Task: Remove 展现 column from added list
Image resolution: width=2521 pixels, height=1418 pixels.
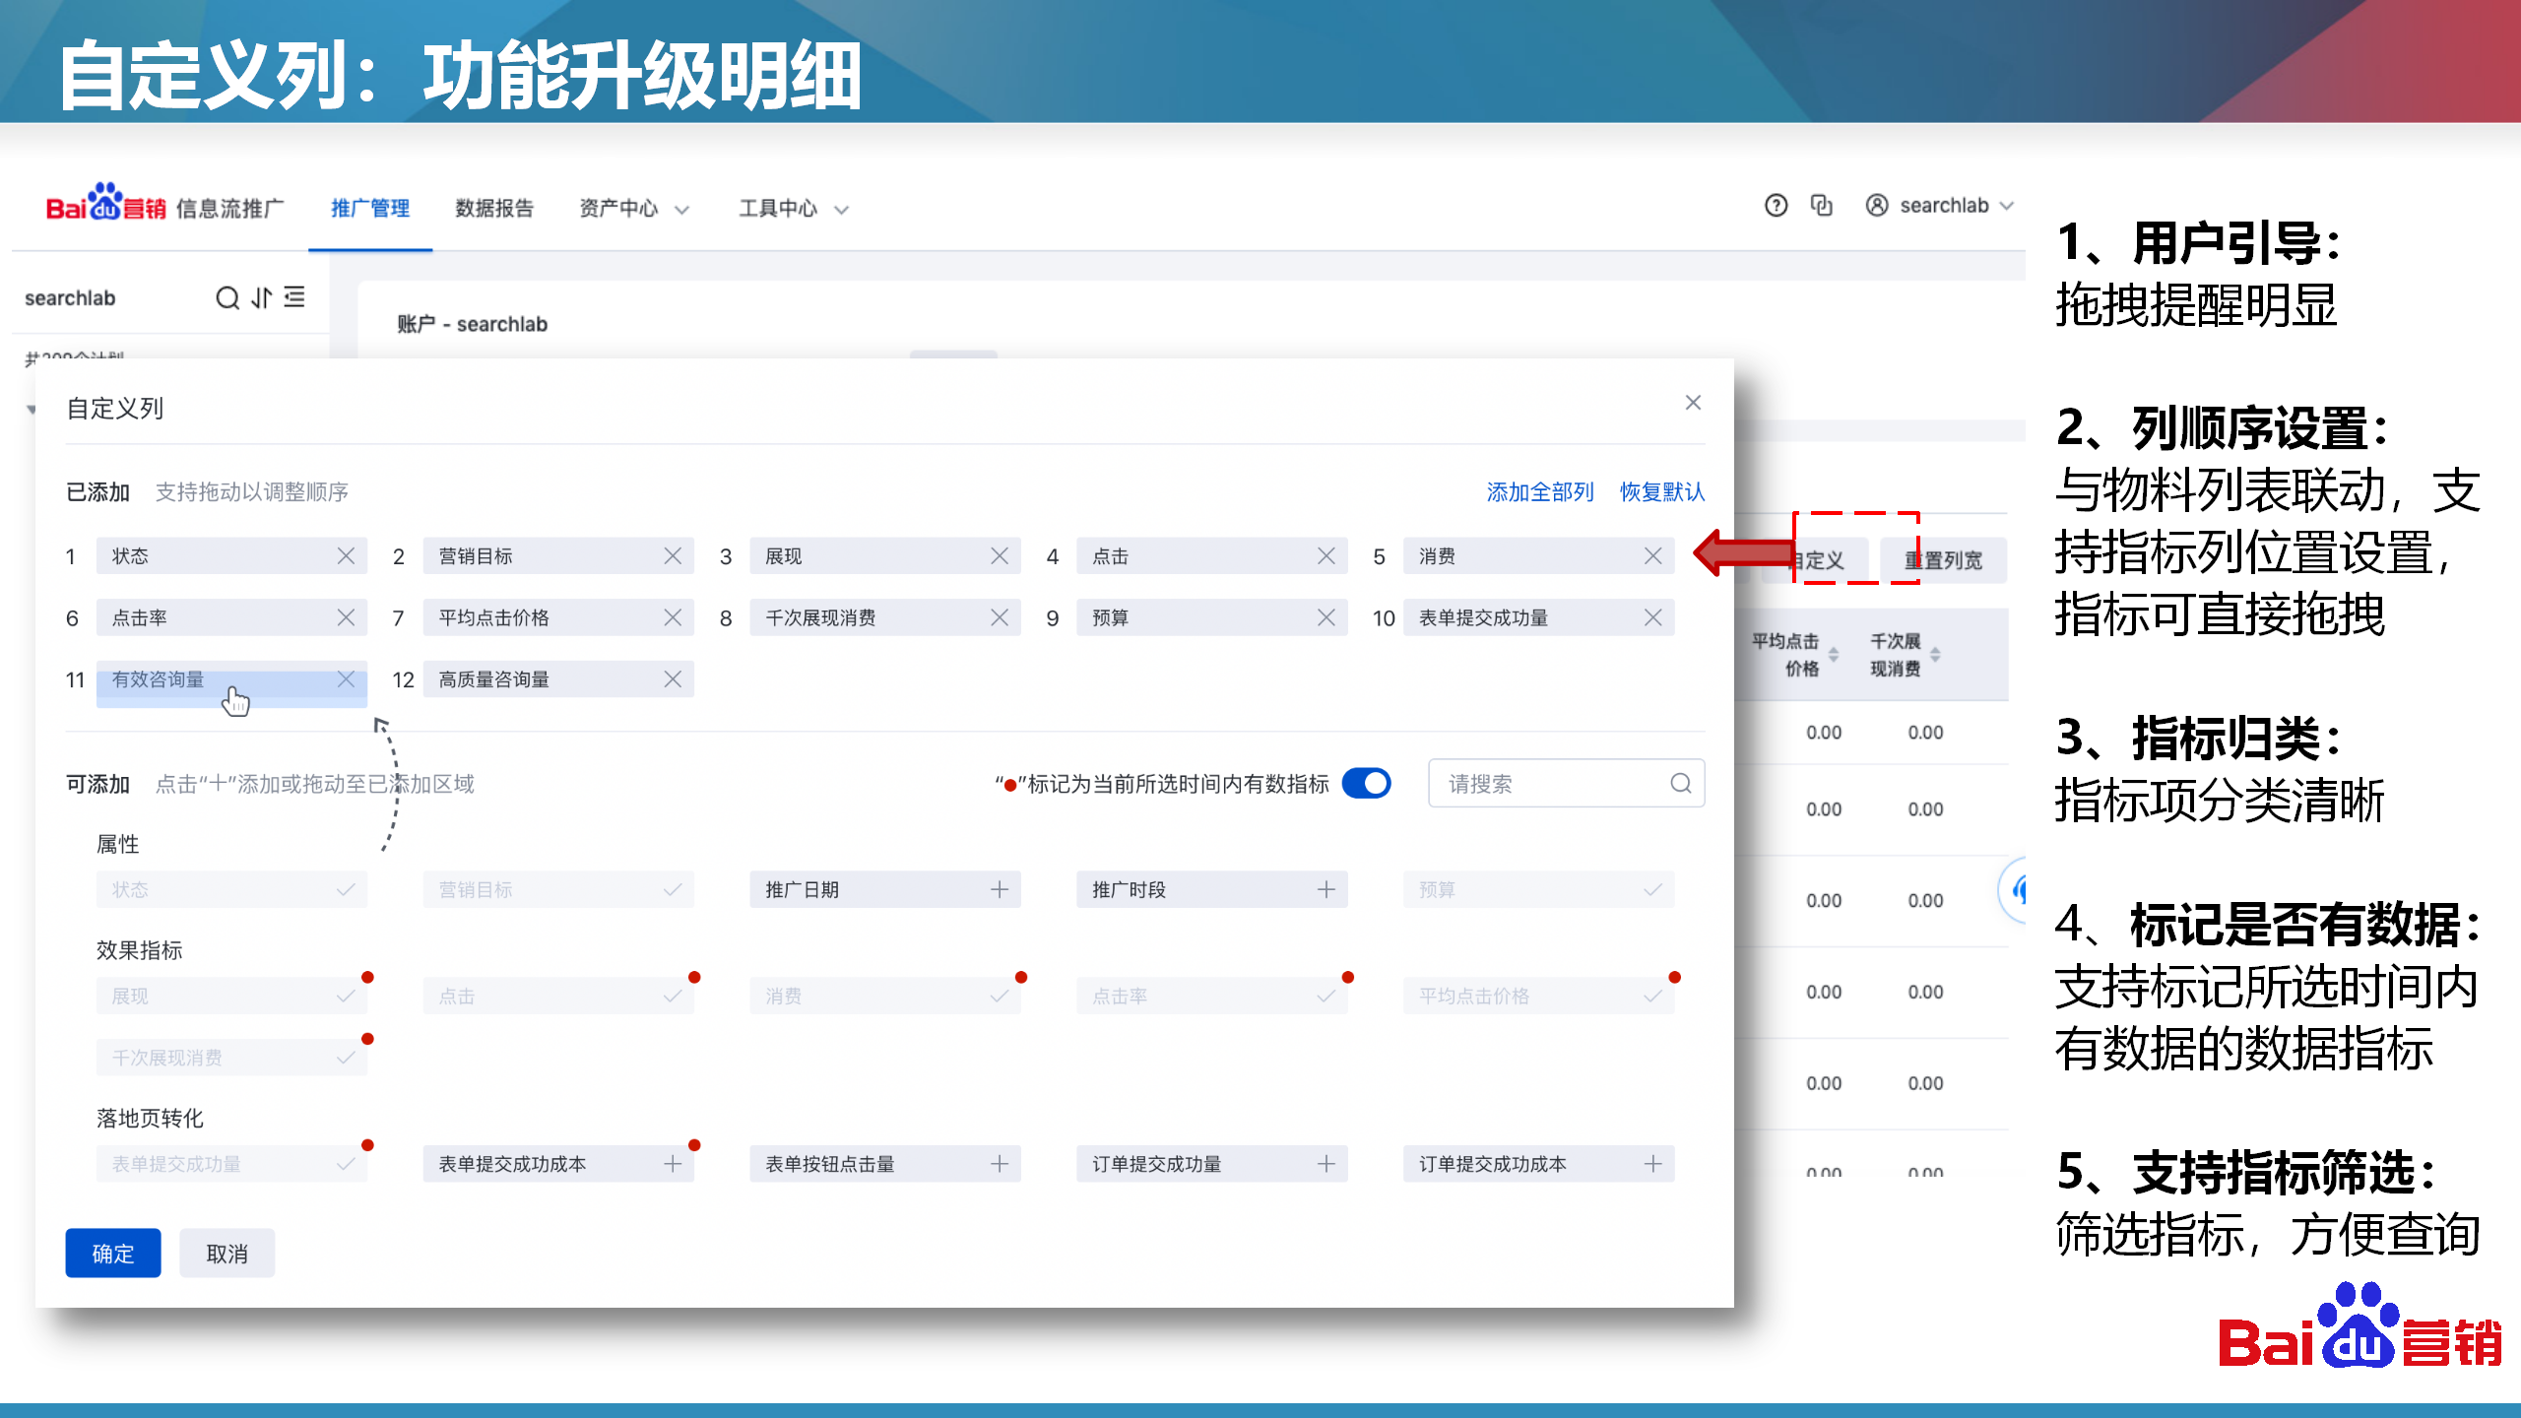Action: (1000, 556)
